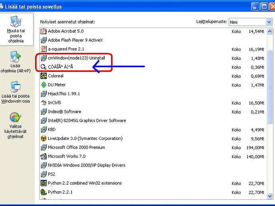The height and width of the screenshot is (206, 275).
Task: Click the Microsoft Works 7.0 icon
Action: [x=43, y=156]
